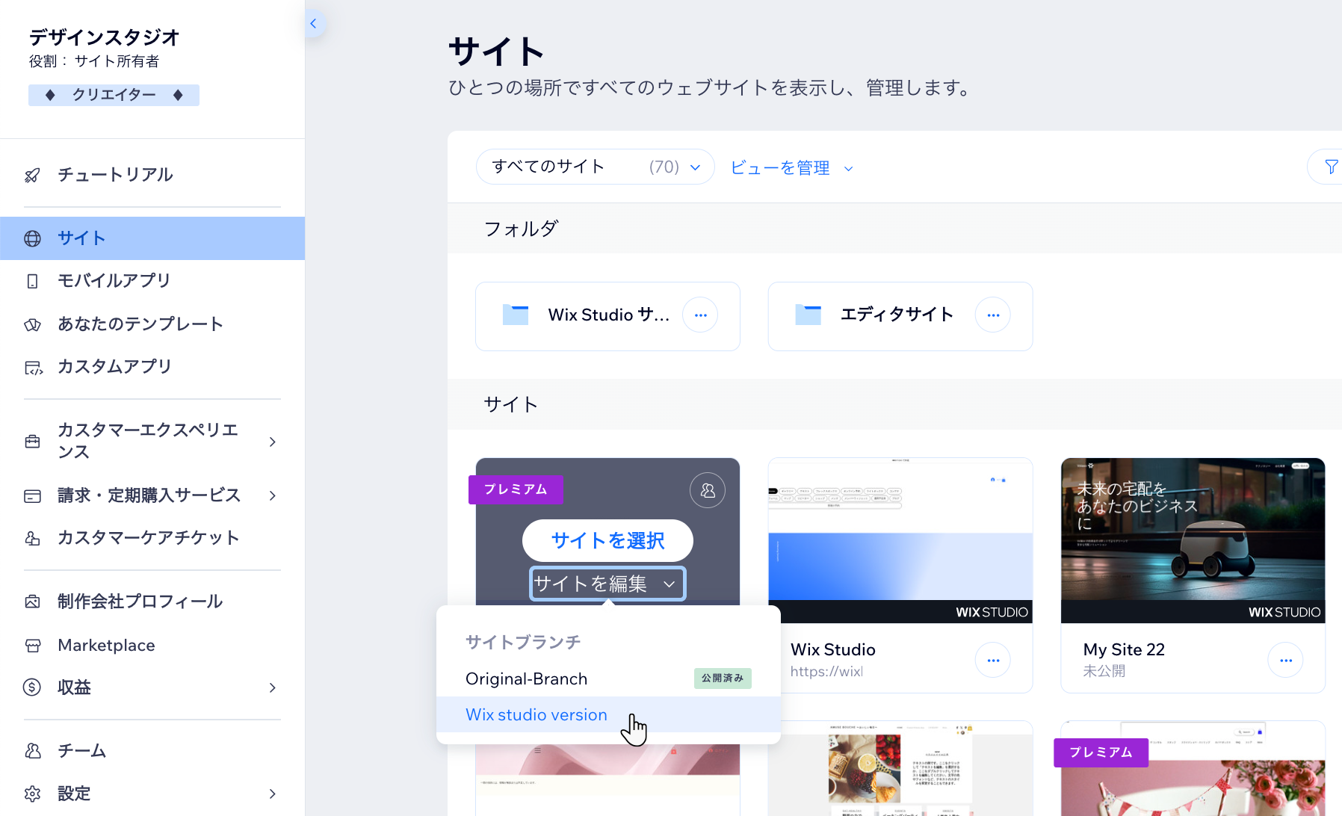Open more actions for Wix Studio site
The height and width of the screenshot is (816, 1342).
point(993,661)
